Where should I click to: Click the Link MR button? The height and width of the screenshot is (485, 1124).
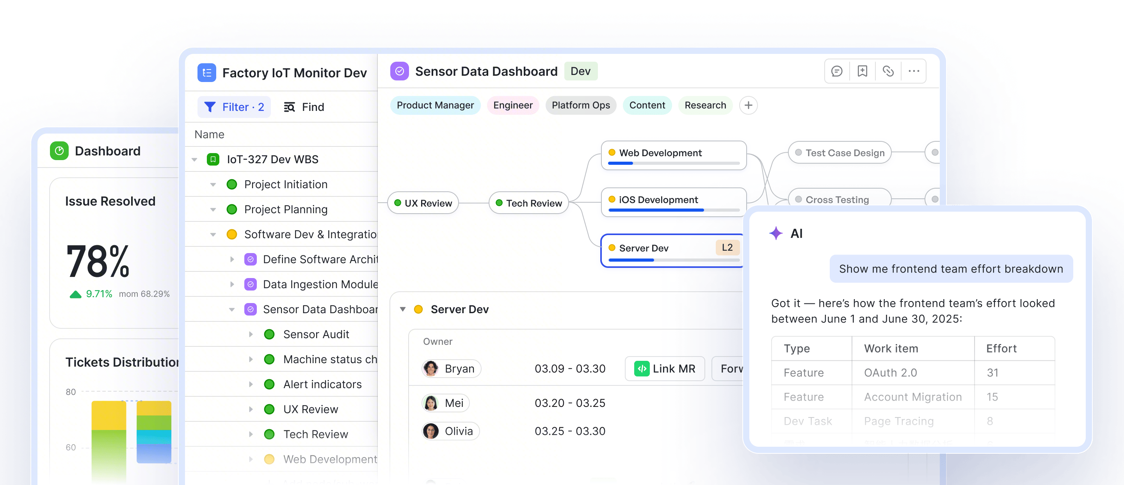(665, 369)
